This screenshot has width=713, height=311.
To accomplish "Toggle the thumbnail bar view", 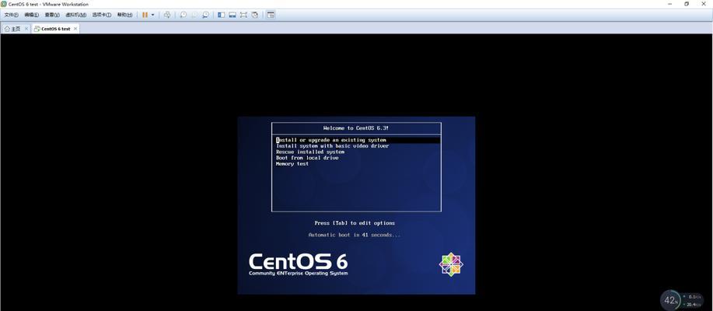I will 232,15.
